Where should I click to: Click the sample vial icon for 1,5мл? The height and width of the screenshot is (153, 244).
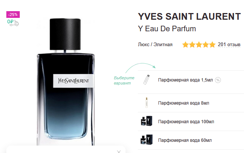(x=146, y=79)
